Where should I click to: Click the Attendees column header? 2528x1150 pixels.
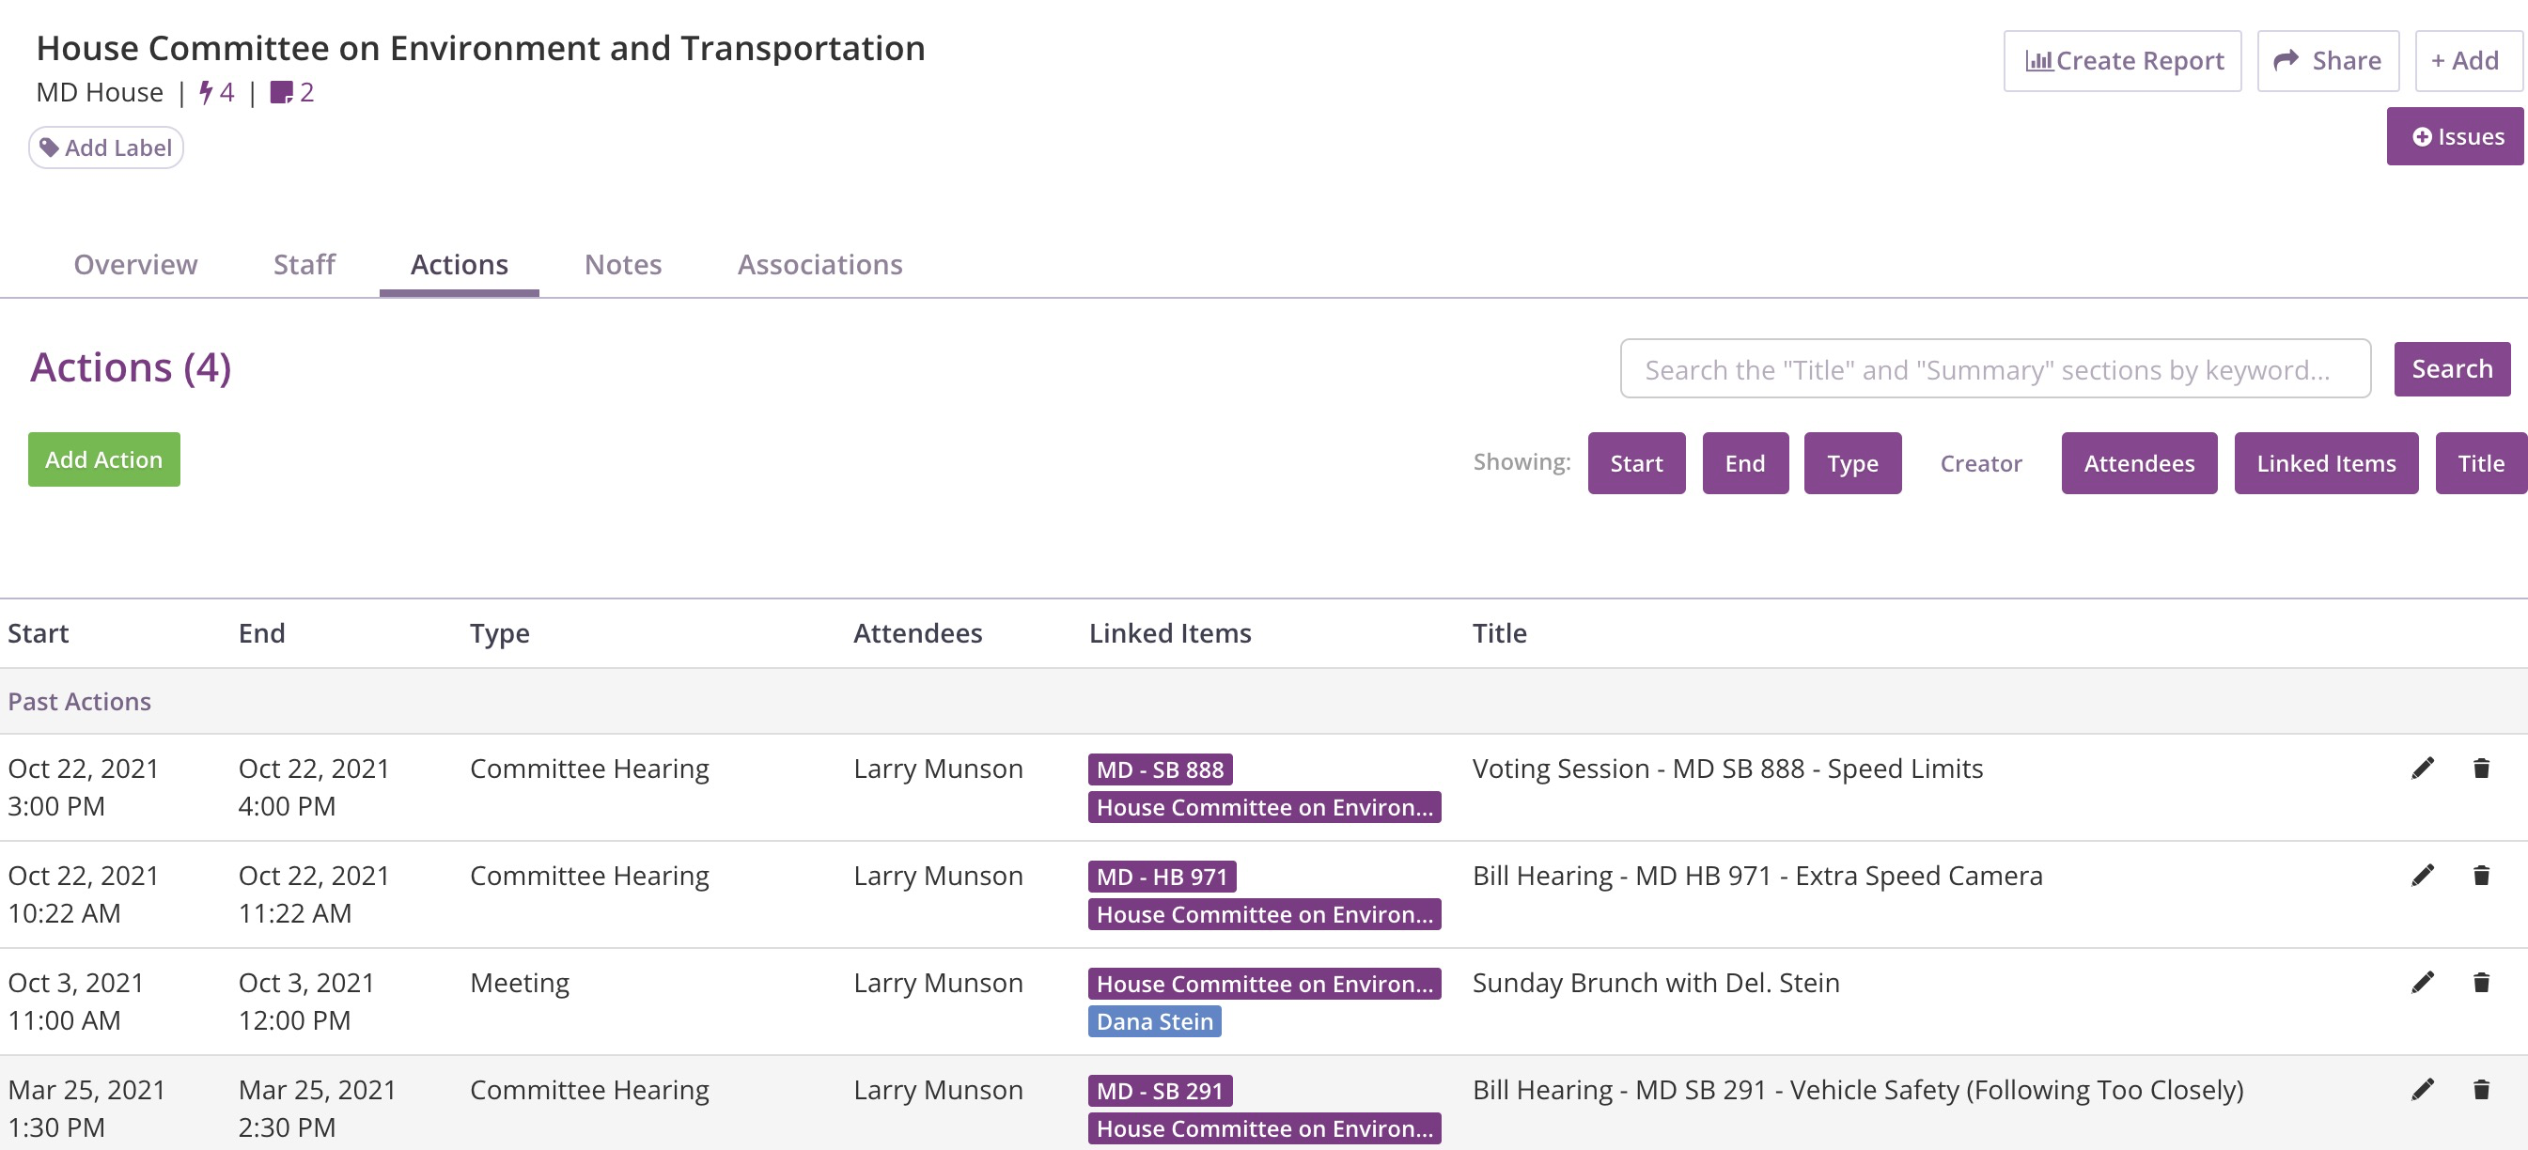(x=917, y=633)
